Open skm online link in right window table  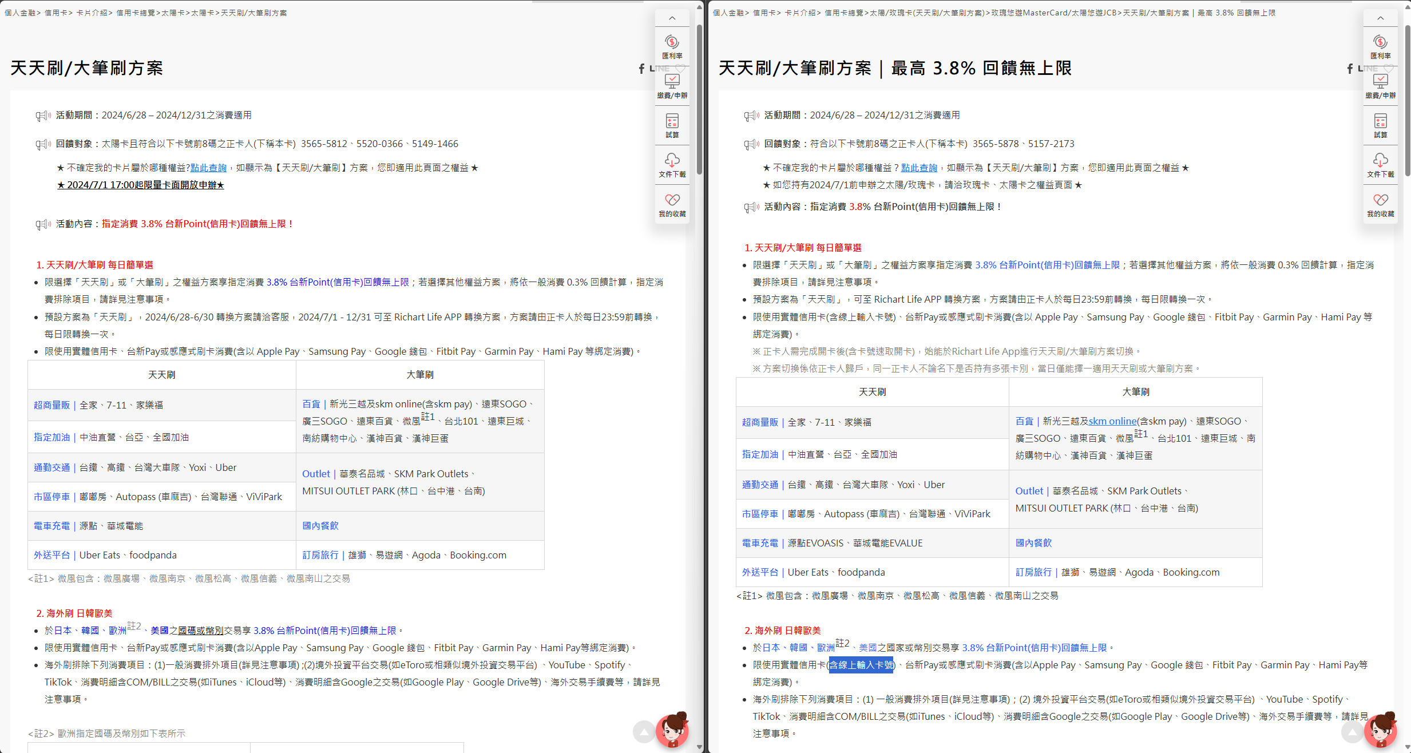[1112, 421]
